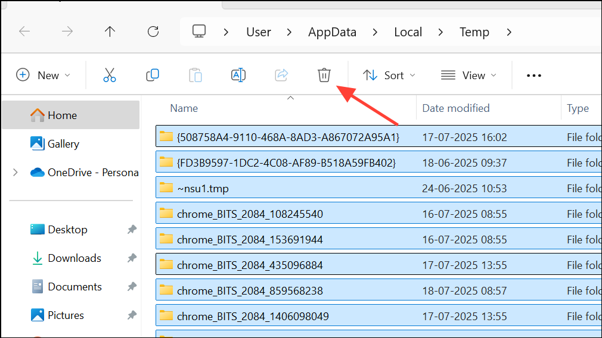Navigate to Local breadcrumb
This screenshot has width=602, height=338.
(x=408, y=32)
